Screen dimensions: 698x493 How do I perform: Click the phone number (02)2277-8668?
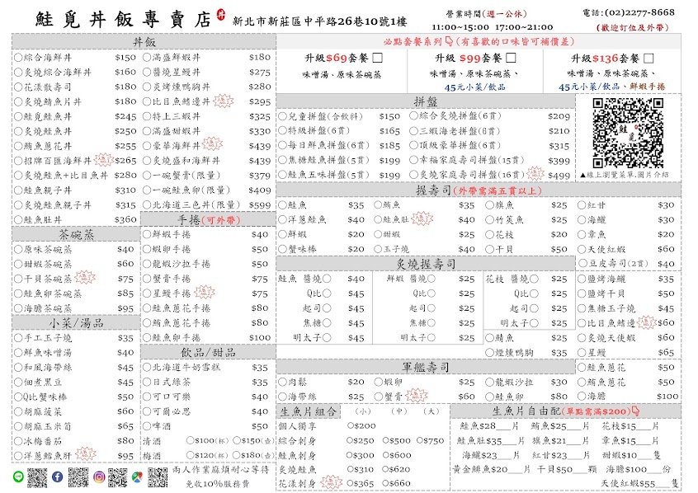(639, 12)
